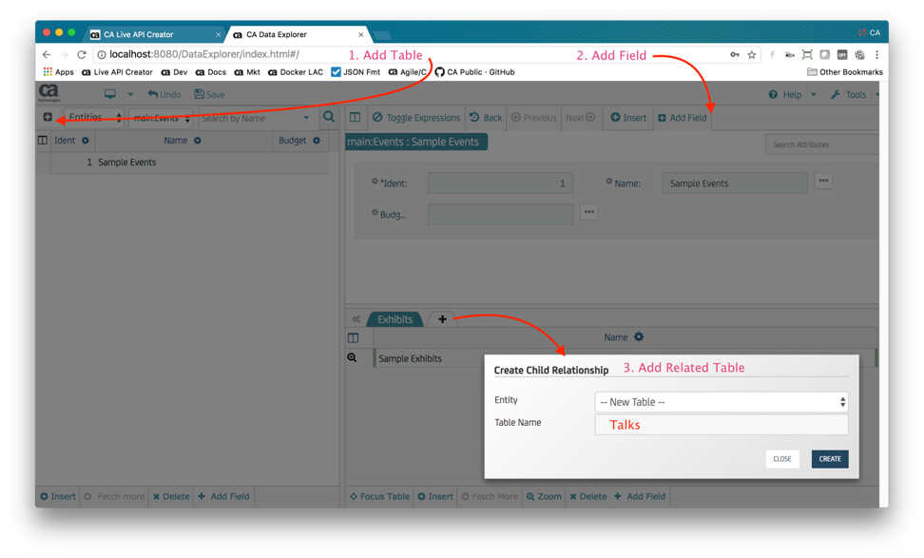Click the search magnifier icon
This screenshot has width=924, height=558.
(x=329, y=117)
